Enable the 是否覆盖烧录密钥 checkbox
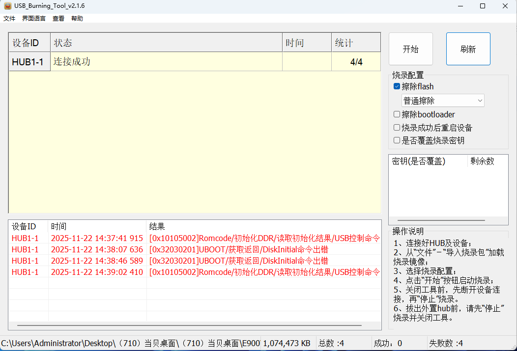 pos(397,140)
